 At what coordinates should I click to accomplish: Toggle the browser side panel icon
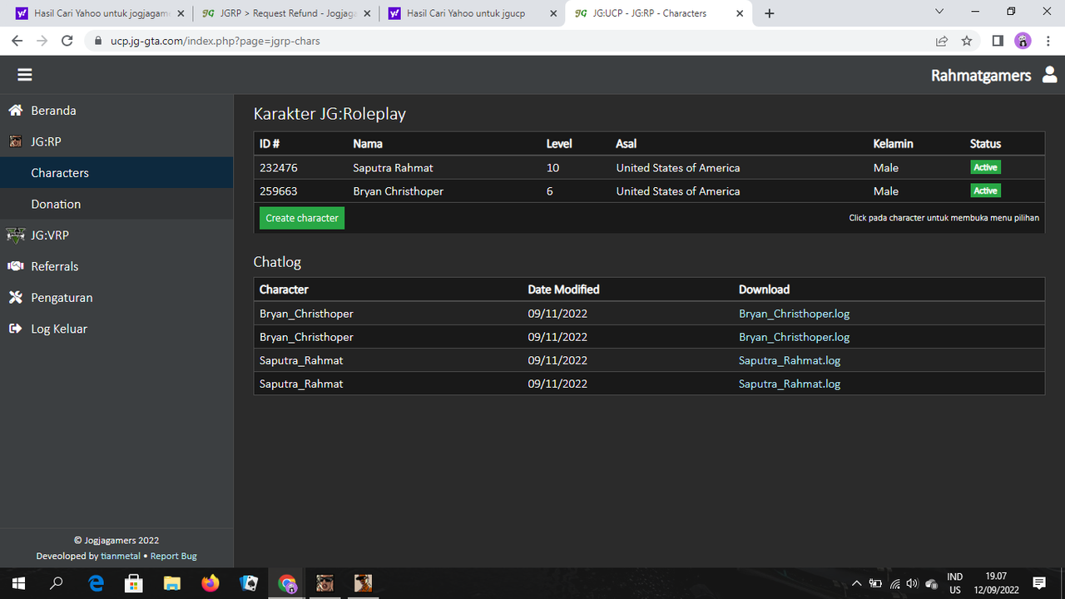(x=998, y=41)
